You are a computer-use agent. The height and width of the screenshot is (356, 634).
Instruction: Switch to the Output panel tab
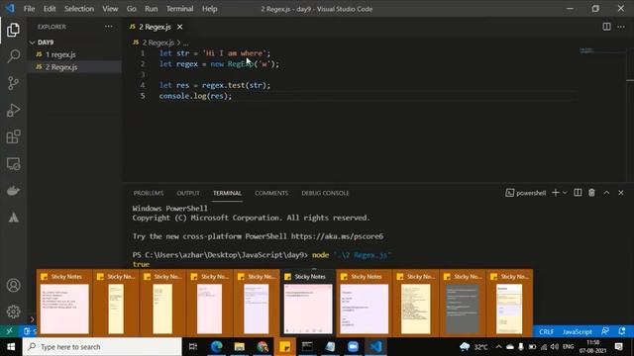(188, 193)
